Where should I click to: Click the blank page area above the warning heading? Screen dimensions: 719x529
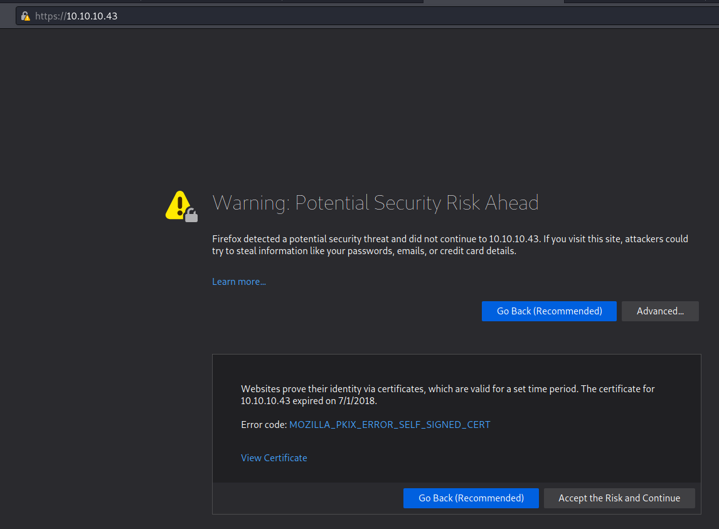click(376, 113)
